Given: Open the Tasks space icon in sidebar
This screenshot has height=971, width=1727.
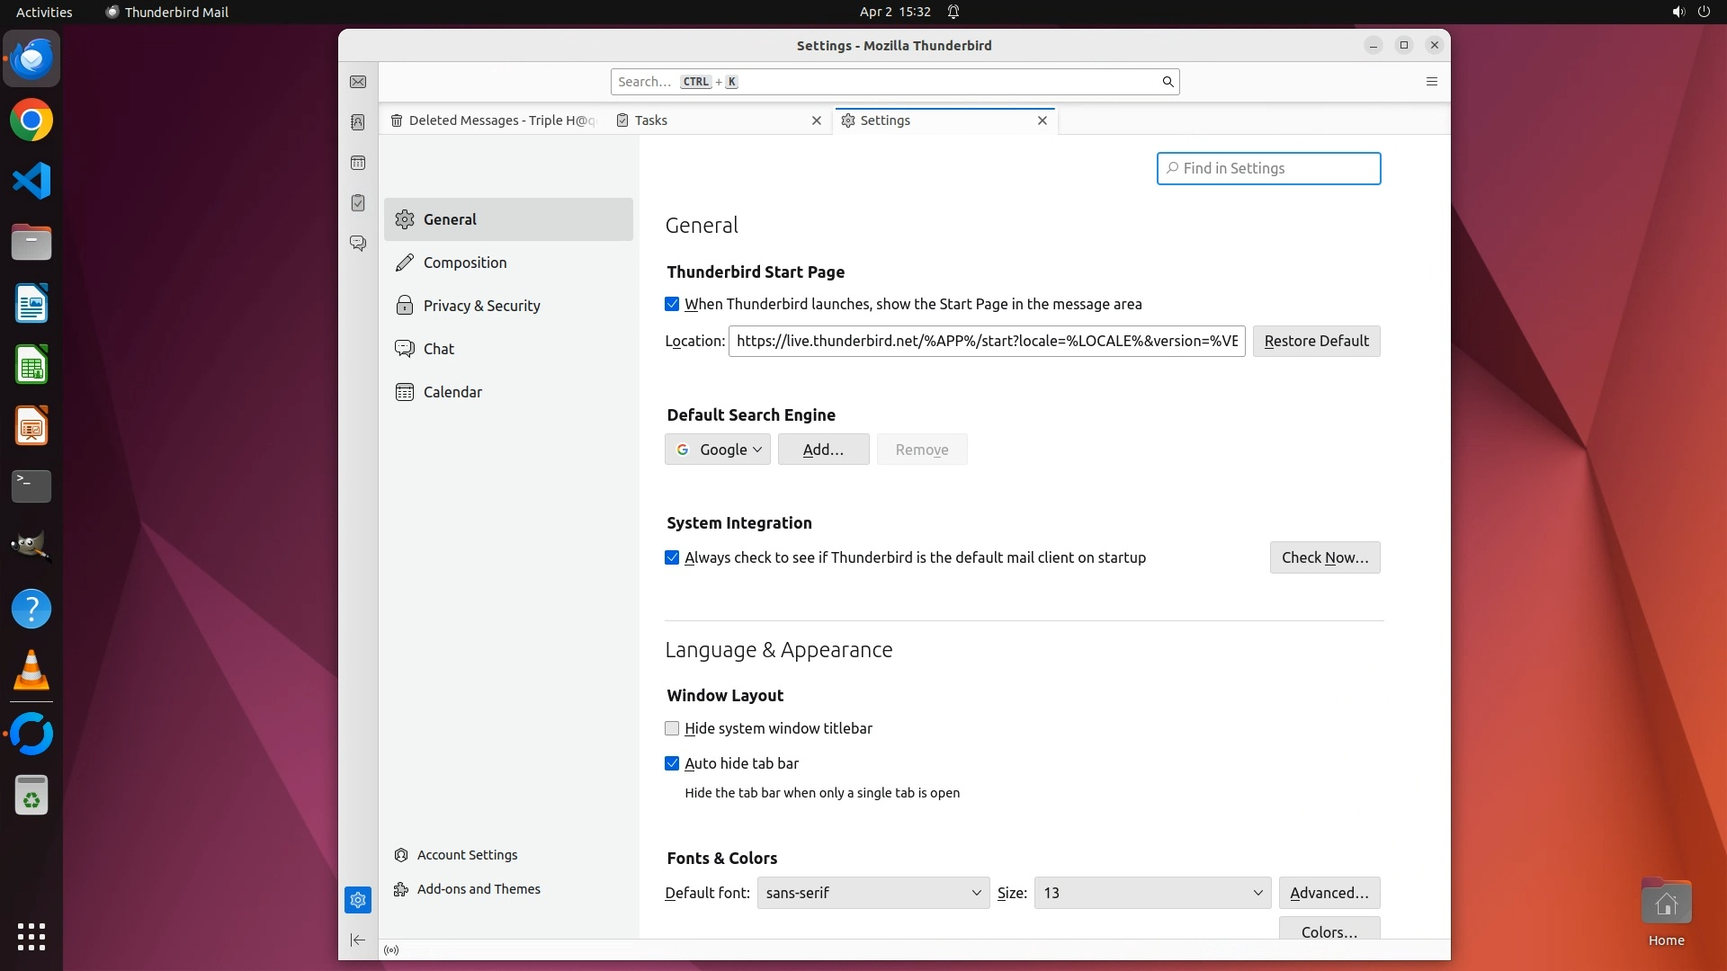Looking at the screenshot, I should click(x=358, y=203).
